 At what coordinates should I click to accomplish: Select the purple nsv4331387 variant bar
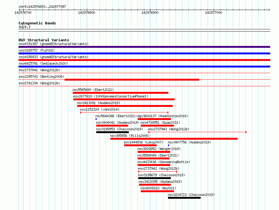(x=144, y=47)
